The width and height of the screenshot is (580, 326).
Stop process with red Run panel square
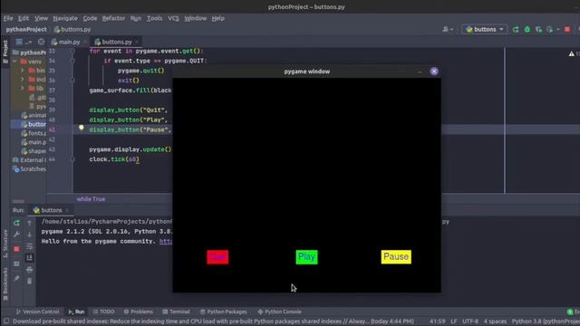click(x=16, y=249)
